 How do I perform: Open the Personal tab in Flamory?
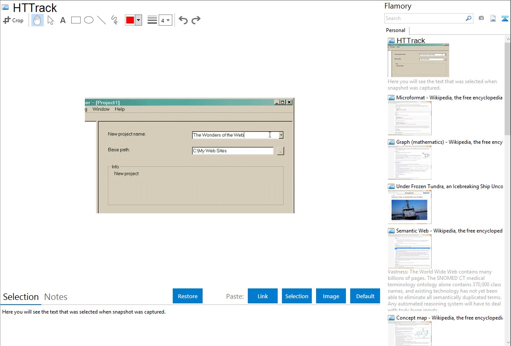(x=395, y=30)
